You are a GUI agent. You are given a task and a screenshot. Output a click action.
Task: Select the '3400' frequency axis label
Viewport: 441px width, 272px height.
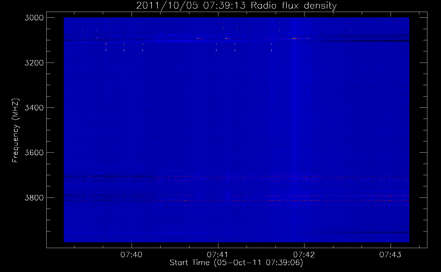(x=34, y=108)
